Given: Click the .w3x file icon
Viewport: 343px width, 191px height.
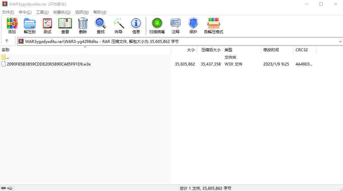Looking at the screenshot, I should [x=4, y=64].
